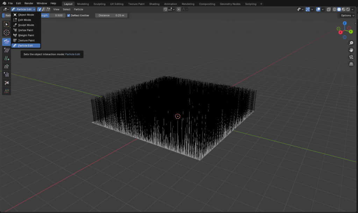Click the Distance field showing 0.25 m

(x=111, y=15)
